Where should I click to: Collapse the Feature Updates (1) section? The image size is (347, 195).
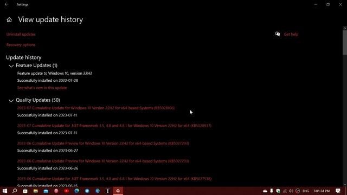pos(11,66)
